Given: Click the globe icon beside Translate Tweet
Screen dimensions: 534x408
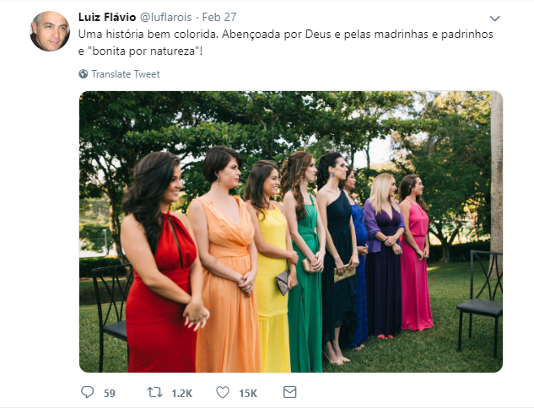Looking at the screenshot, I should [84, 74].
